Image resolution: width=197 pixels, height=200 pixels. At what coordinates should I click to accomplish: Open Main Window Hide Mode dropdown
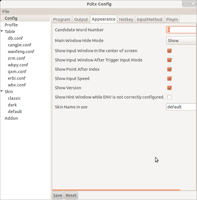[x=181, y=41]
